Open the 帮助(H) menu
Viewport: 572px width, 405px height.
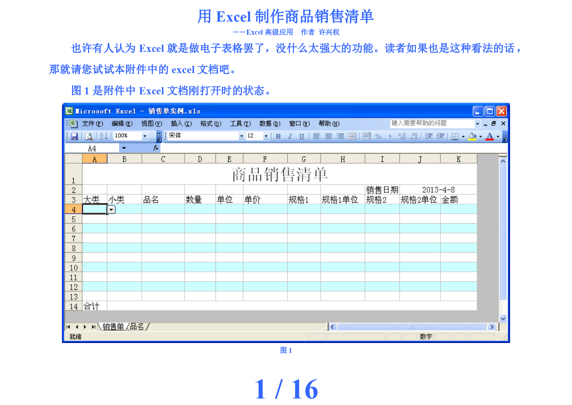tap(329, 124)
